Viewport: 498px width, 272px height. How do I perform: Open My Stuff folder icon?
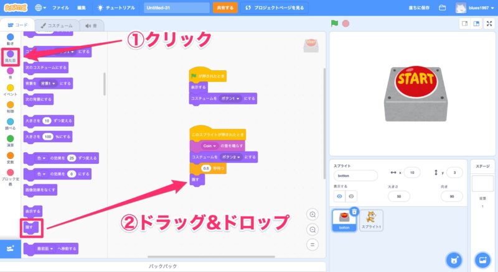pos(442,8)
